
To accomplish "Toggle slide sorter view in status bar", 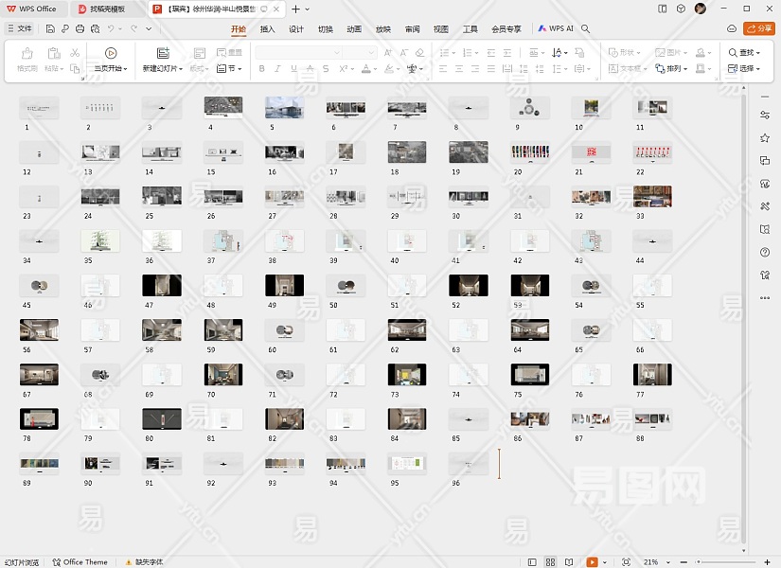I will pyautogui.click(x=548, y=562).
